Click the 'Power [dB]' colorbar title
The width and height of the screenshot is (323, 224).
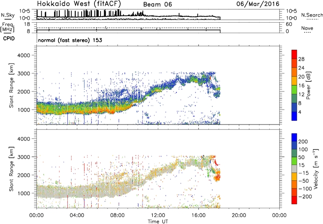(x=308, y=85)
